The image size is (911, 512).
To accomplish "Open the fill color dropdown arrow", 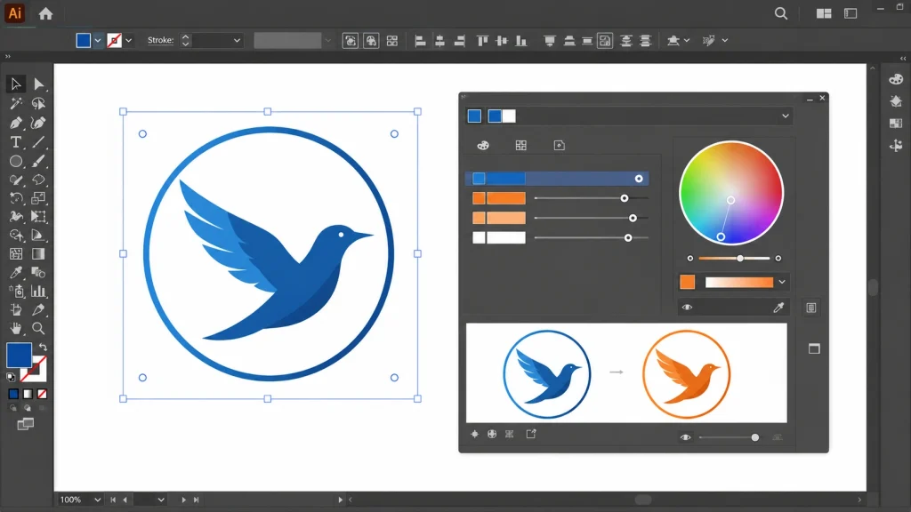I will click(x=98, y=41).
